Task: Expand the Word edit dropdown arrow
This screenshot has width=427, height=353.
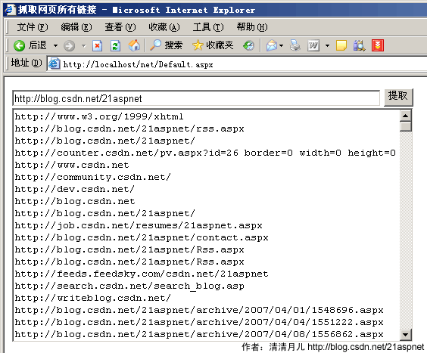Action: click(x=328, y=45)
